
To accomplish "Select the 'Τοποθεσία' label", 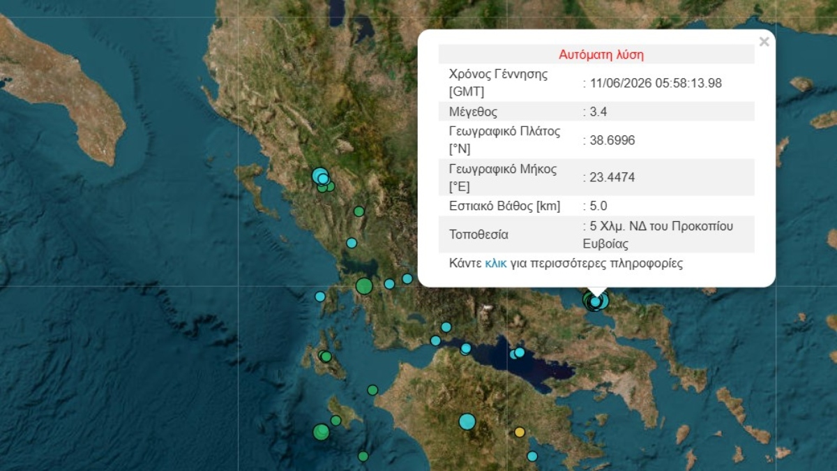I will pyautogui.click(x=478, y=234).
